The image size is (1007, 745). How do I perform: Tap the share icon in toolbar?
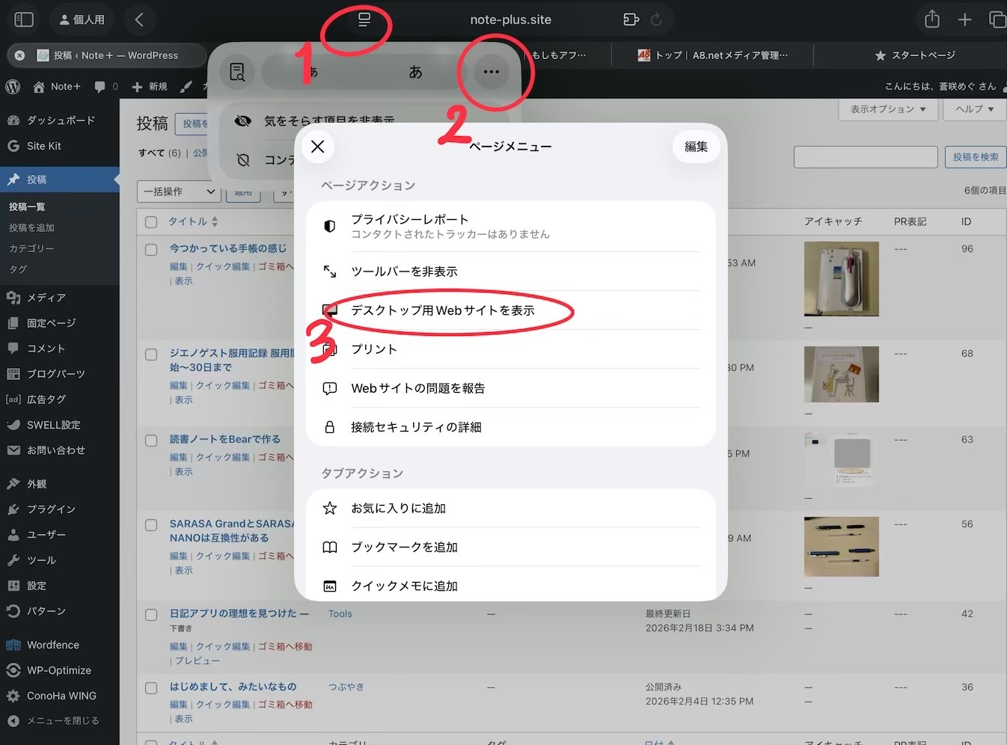931,19
